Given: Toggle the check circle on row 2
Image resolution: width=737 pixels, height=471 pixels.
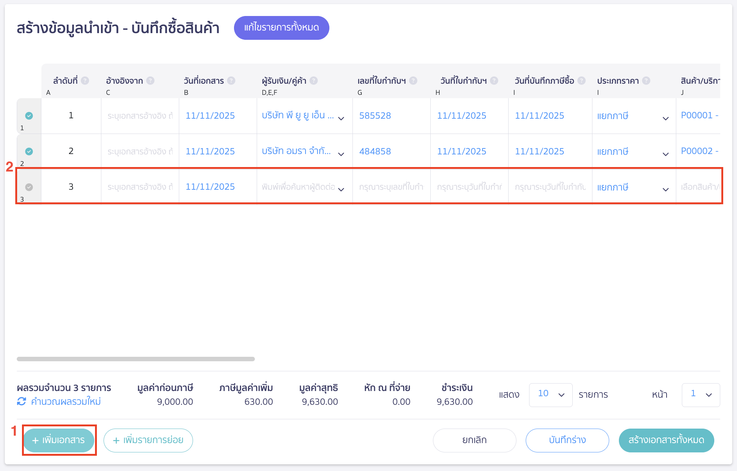Looking at the screenshot, I should coord(29,151).
